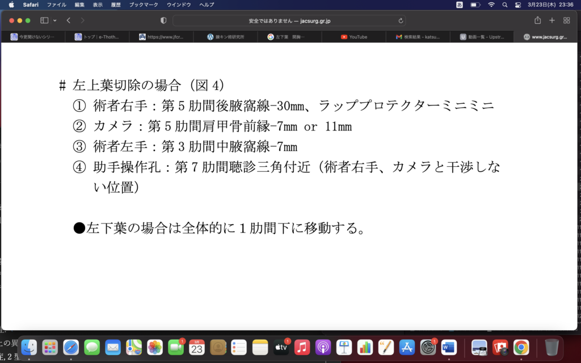
Task: Toggle Control Center in the menu bar
Action: (x=517, y=5)
